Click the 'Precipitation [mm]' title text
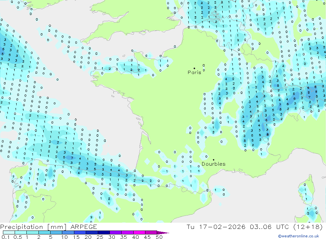This screenshot has height=239, width=326. pos(33,227)
